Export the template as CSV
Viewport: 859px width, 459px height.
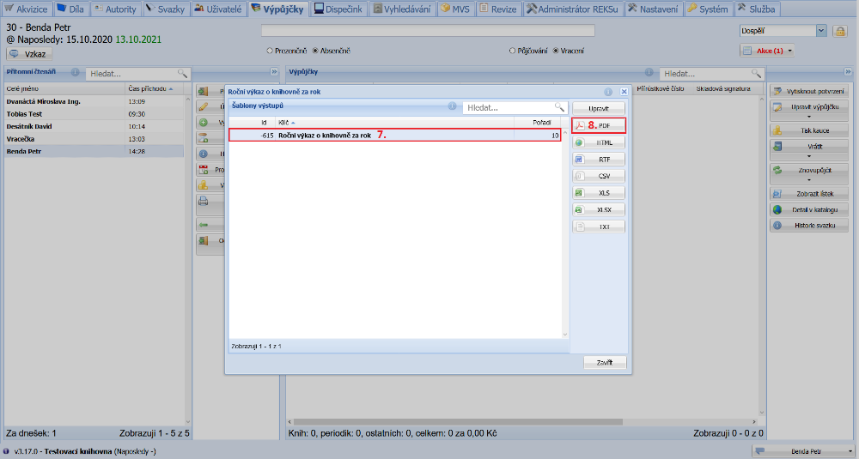click(x=599, y=176)
